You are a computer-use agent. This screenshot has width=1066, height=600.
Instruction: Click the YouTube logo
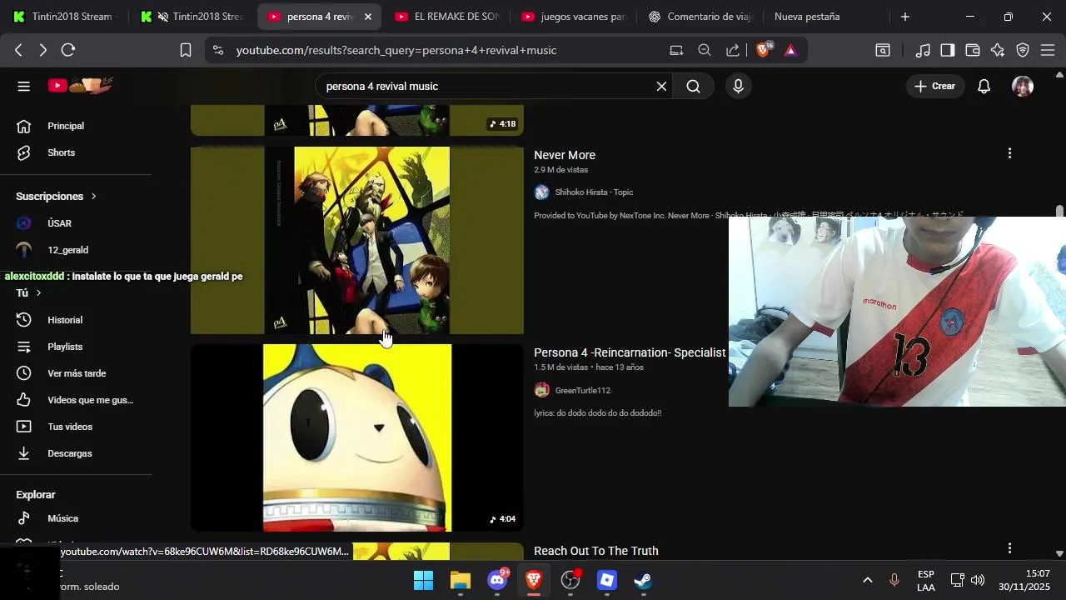click(80, 85)
